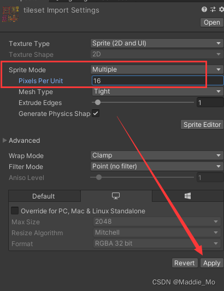Click the Wrap Mode label
224x291 pixels.
(26, 156)
